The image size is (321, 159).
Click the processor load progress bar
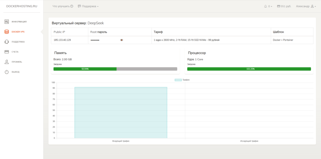(x=249, y=69)
